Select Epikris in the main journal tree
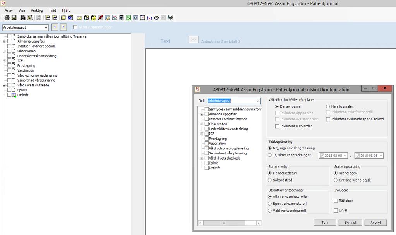Image resolution: width=396 pixels, height=235 pixels. [22, 90]
